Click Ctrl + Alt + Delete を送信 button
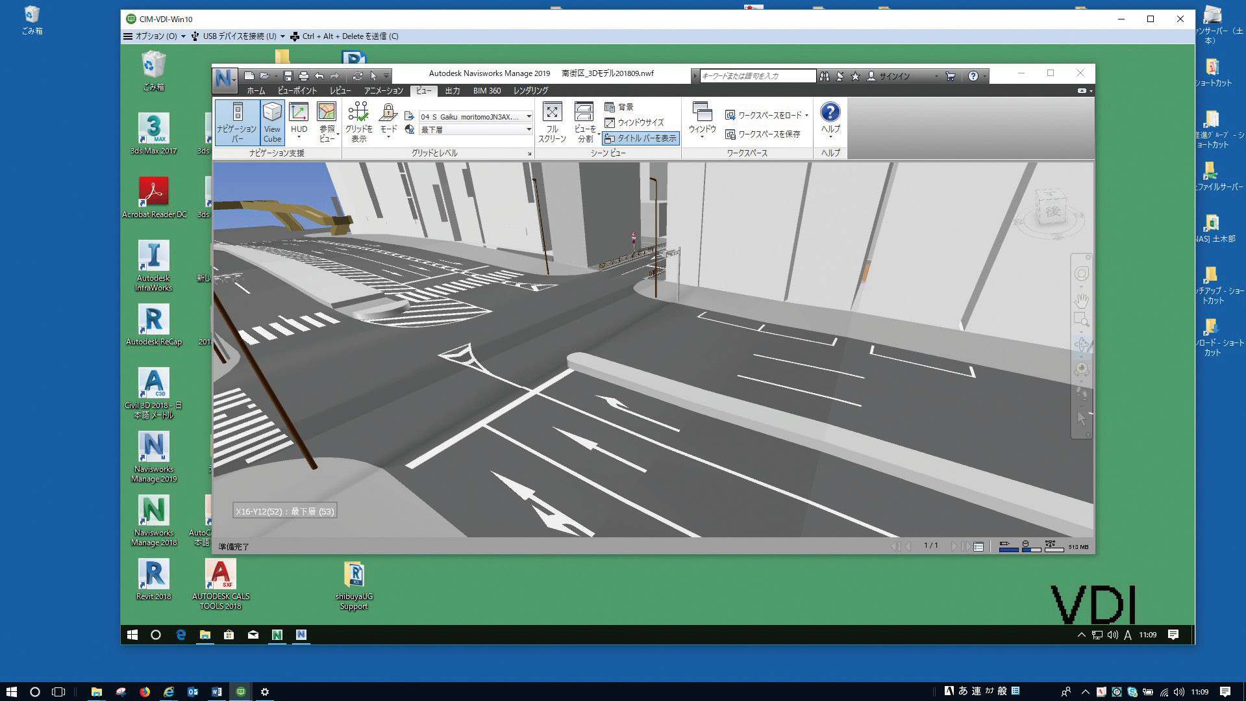The width and height of the screenshot is (1246, 701). click(x=344, y=36)
